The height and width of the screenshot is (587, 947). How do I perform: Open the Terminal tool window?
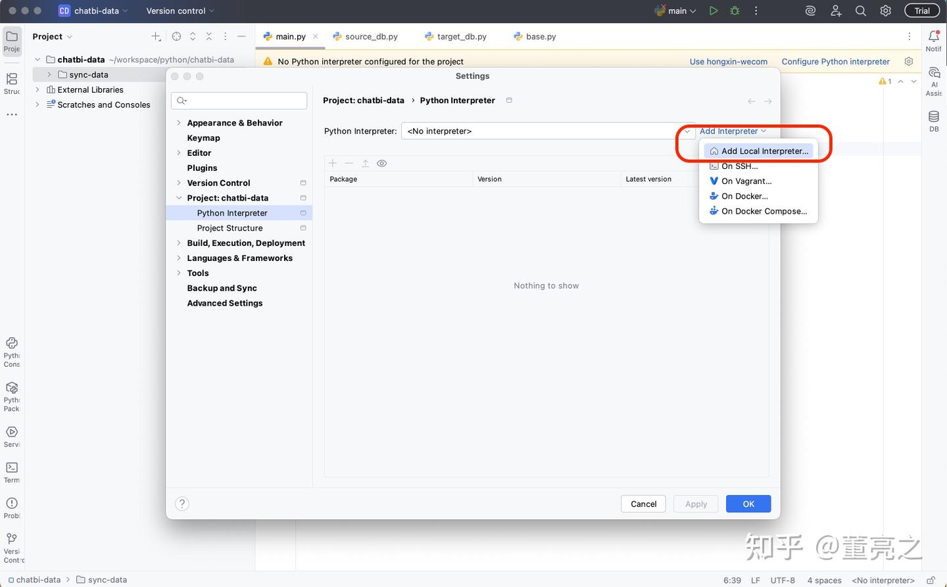(x=12, y=472)
